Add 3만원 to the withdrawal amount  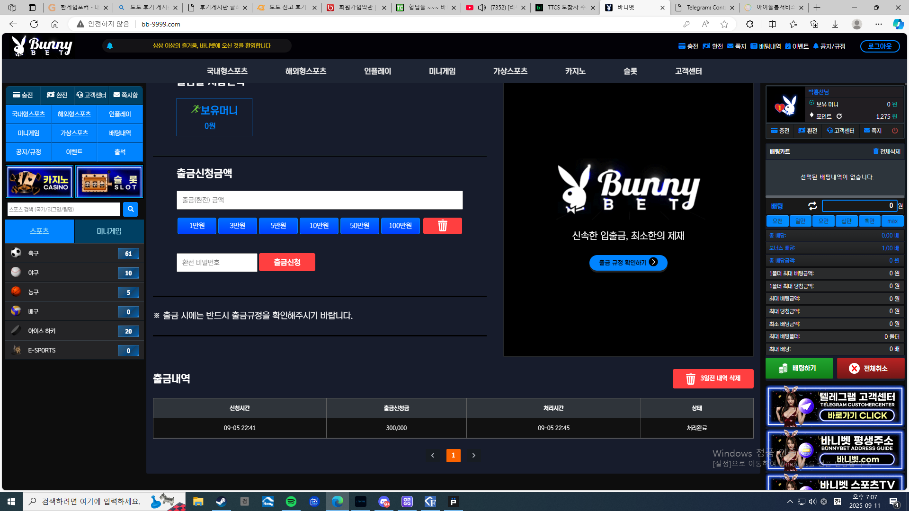[x=238, y=226]
